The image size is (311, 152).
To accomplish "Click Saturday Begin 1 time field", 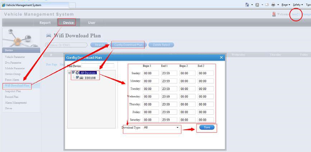I will click(151, 120).
